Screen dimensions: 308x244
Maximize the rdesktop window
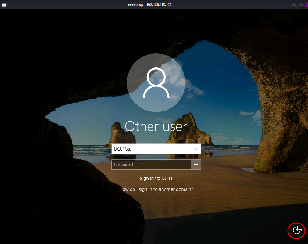pyautogui.click(x=301, y=5)
